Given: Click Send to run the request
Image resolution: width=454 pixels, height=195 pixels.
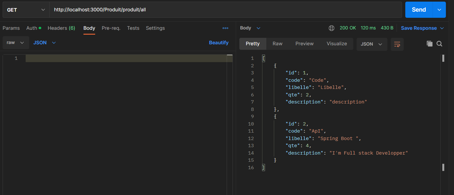Looking at the screenshot, I should coord(418,10).
